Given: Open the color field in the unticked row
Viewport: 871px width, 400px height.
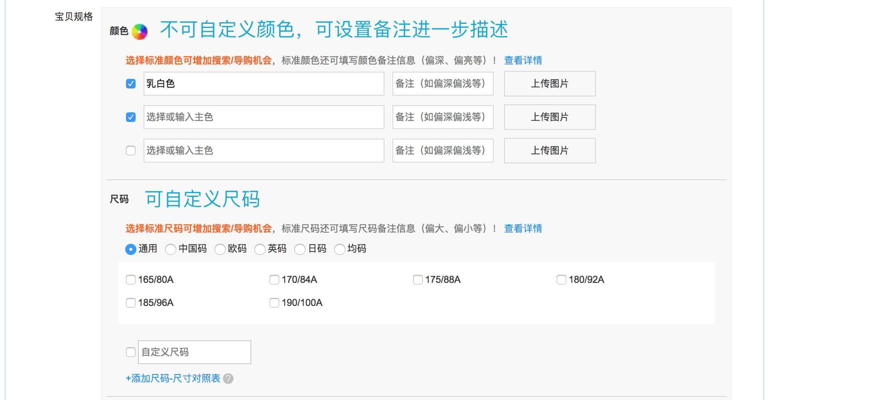Looking at the screenshot, I should click(x=264, y=151).
